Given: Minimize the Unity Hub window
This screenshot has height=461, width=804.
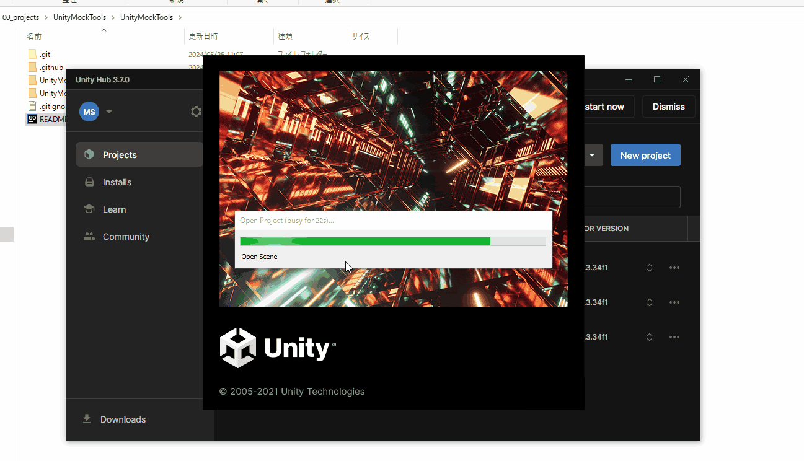Looking at the screenshot, I should pos(629,79).
